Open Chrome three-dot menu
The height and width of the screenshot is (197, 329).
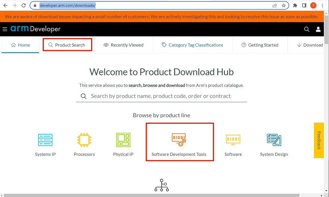[x=322, y=5]
